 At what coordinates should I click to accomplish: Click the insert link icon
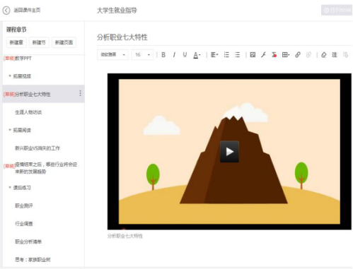298,55
